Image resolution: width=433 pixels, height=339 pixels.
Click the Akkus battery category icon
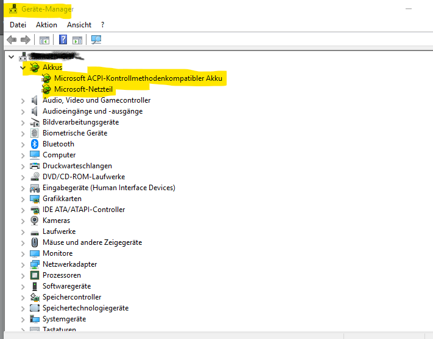coord(35,67)
